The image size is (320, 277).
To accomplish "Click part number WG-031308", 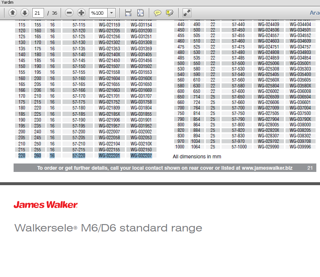I will (x=141, y=43).
